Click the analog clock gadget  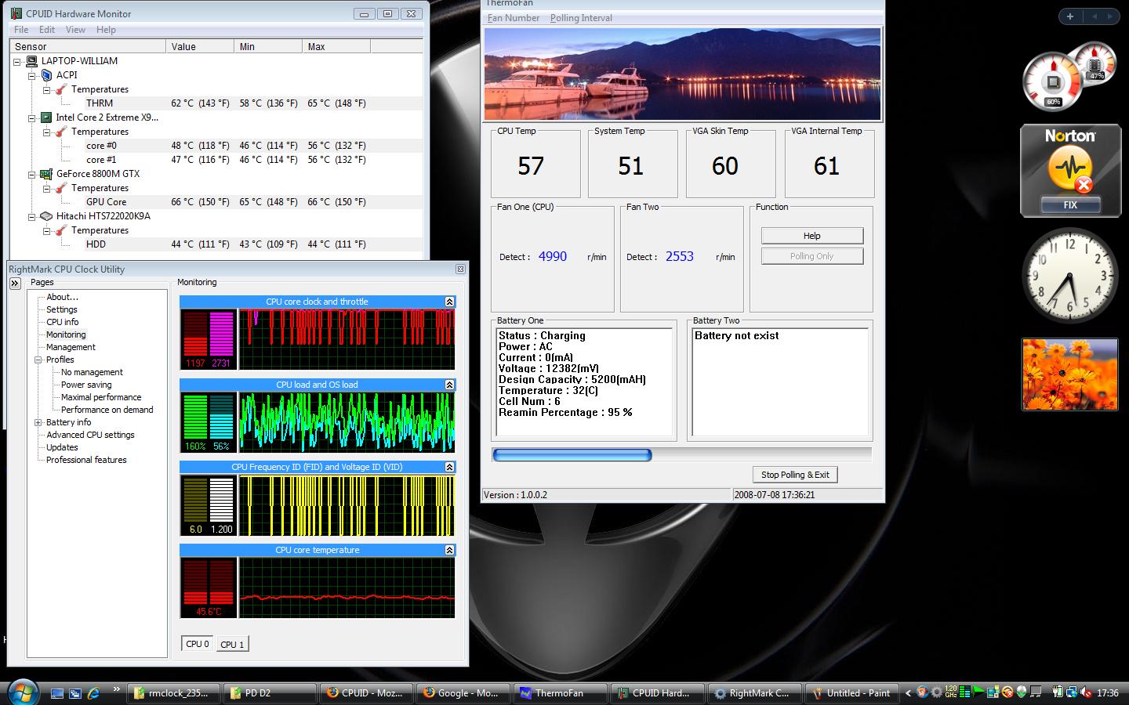point(1069,275)
